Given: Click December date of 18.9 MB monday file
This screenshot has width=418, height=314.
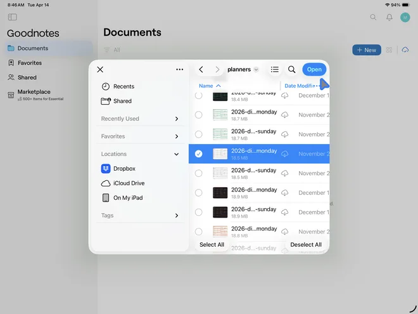Looking at the screenshot, I should pyautogui.click(x=313, y=193).
